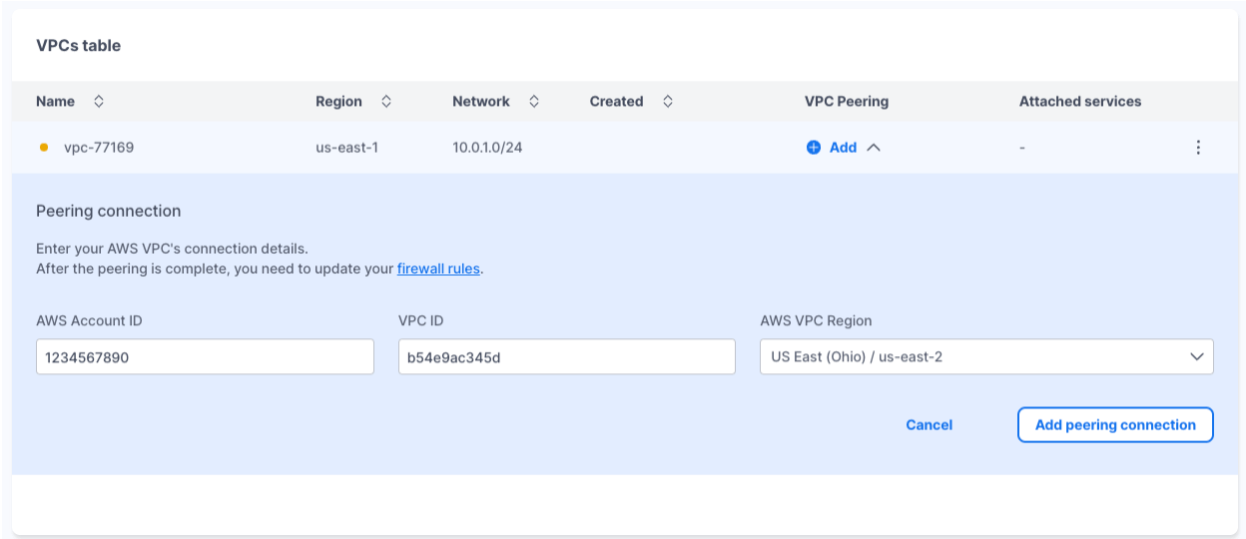Click the sort arrows next to Network
Viewport: 1246px width, 539px height.
[533, 101]
